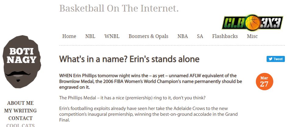Click the Basketball On The Internet tagline
This screenshot has height=127, width=287.
(119, 9)
